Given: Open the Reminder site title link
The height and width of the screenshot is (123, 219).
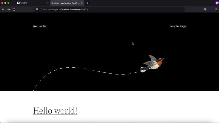Looking at the screenshot, I should click(40, 26).
